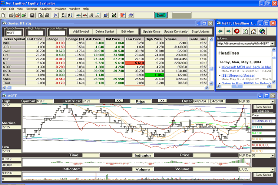278x185 pixels.
Task: Click the previous << button above chart
Action: 119,101
